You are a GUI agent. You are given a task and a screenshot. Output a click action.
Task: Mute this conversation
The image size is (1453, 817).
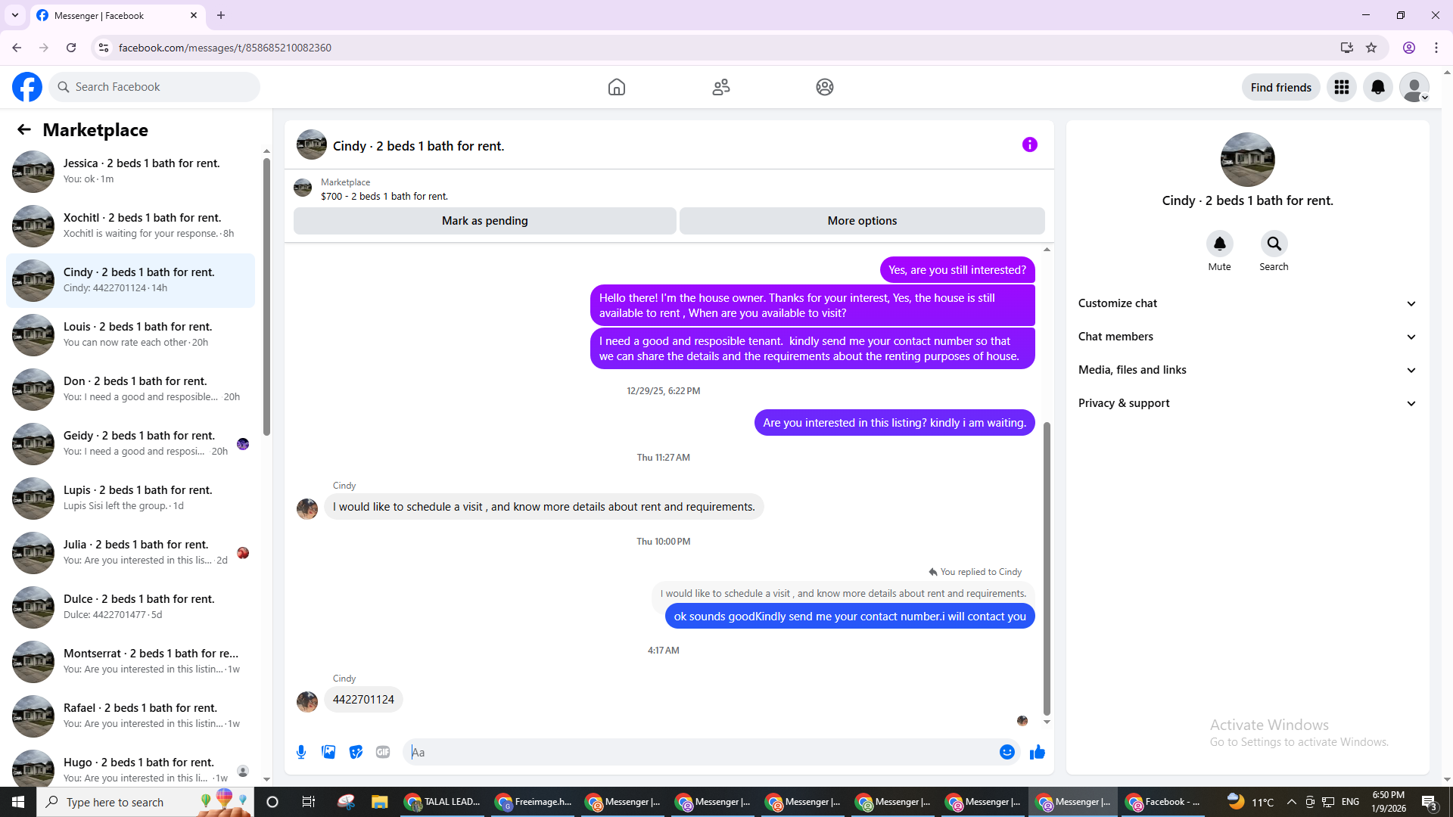(1219, 244)
